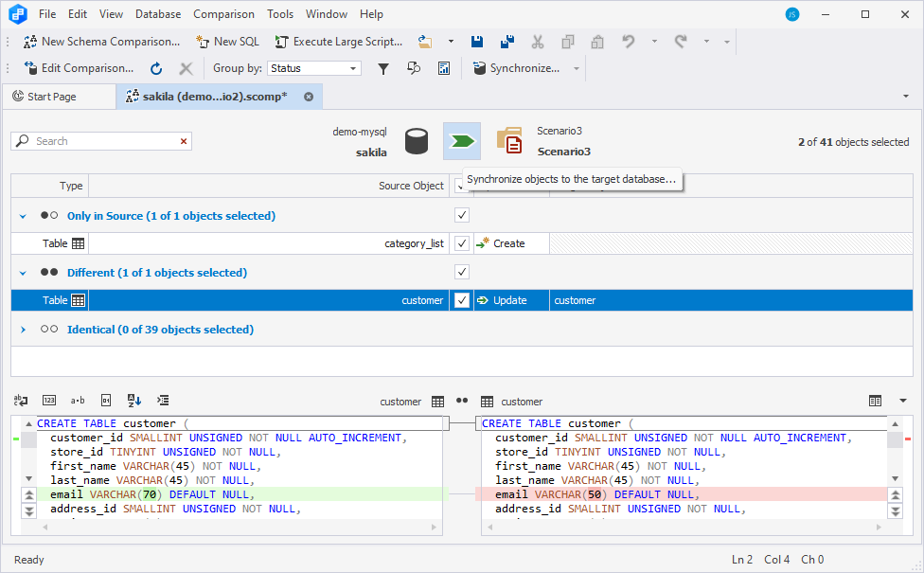Open the diff panel layout dropdown arrow
The height and width of the screenshot is (573, 924).
tap(903, 401)
